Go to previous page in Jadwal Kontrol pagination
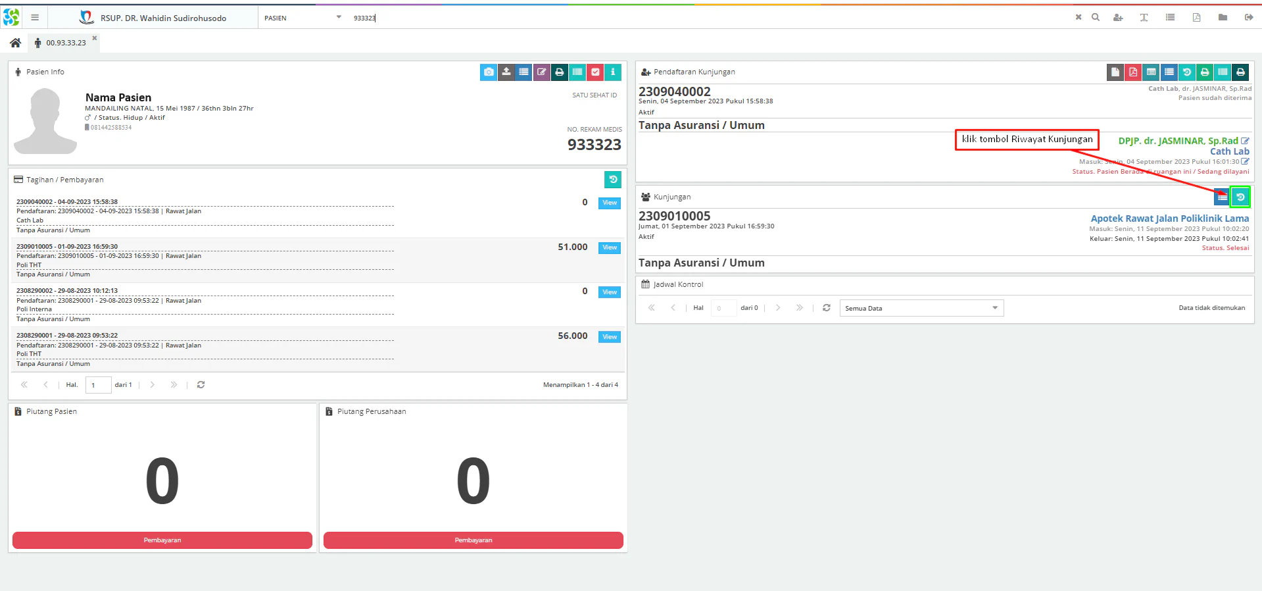 click(x=673, y=307)
